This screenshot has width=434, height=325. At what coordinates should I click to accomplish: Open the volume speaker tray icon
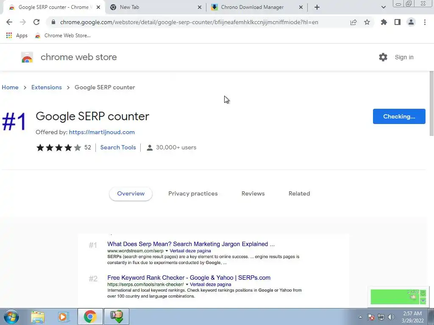[x=391, y=317]
